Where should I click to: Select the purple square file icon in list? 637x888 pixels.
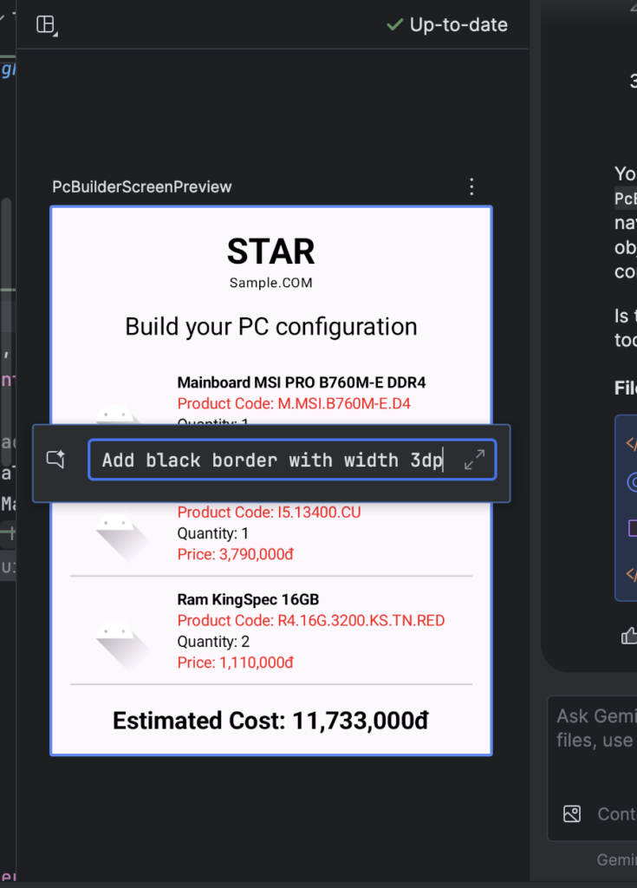pyautogui.click(x=630, y=526)
